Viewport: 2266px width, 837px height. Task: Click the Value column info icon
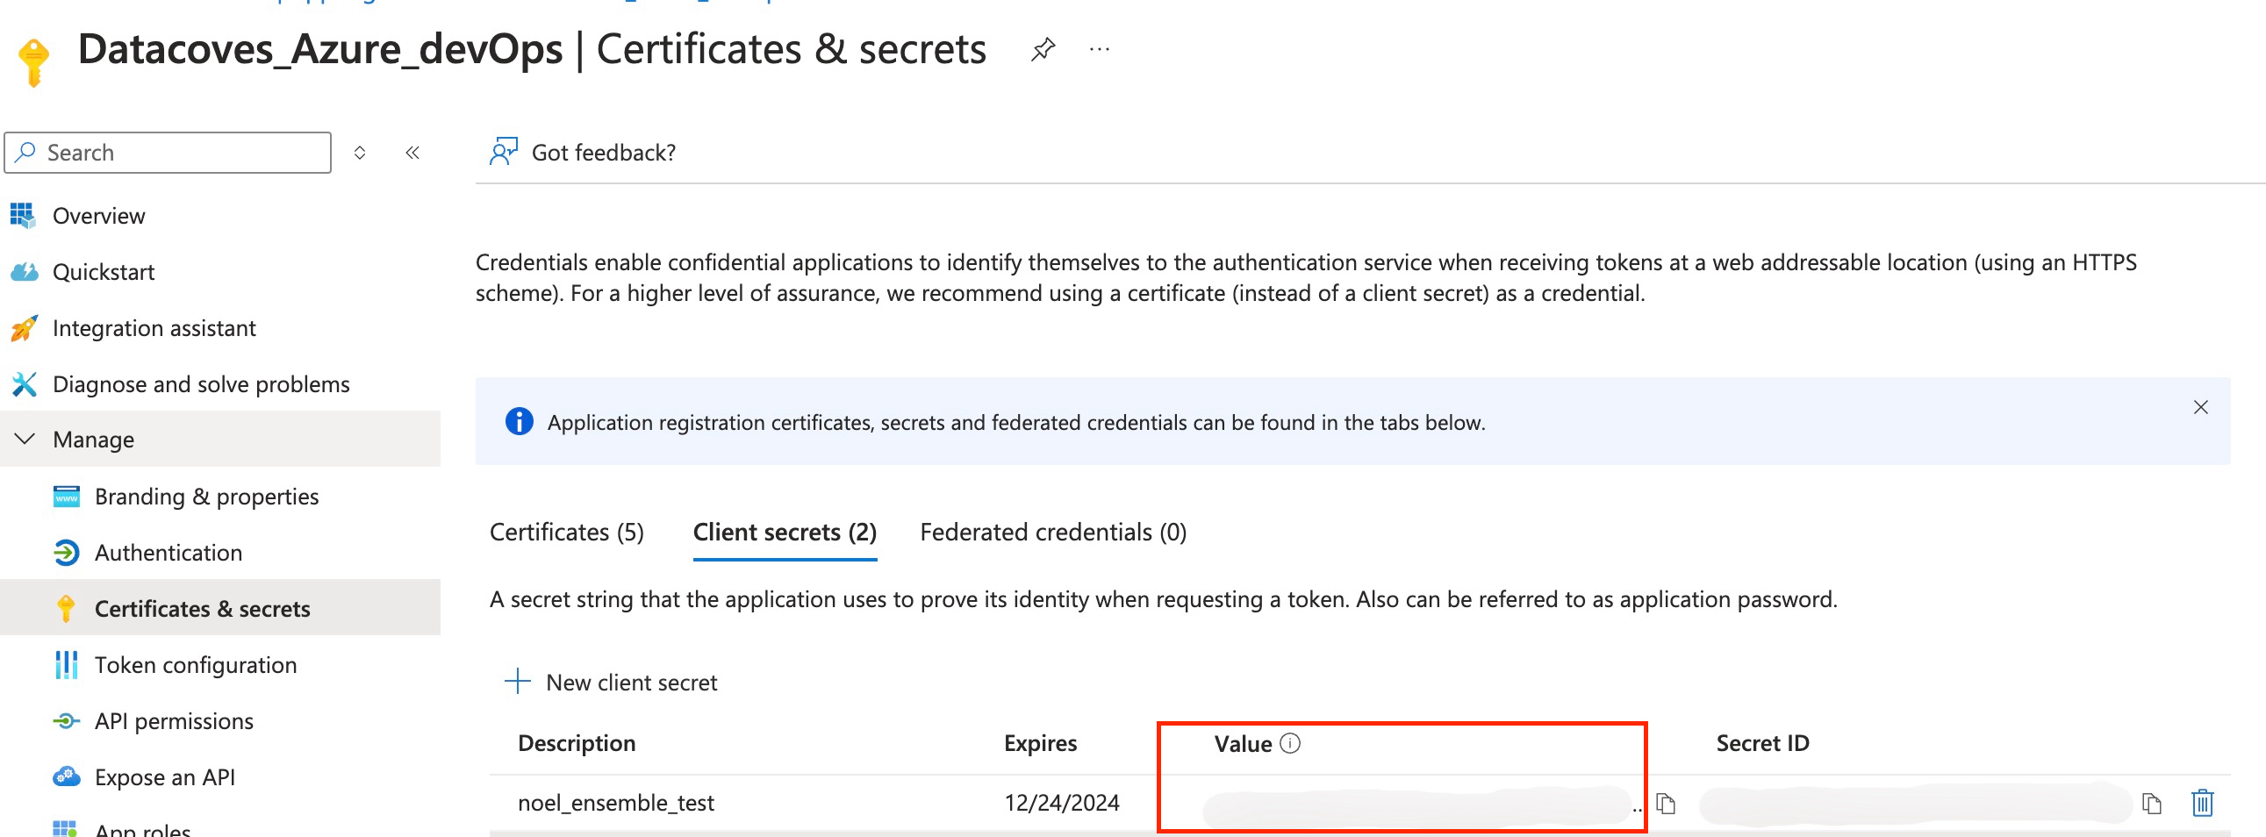coord(1289,744)
